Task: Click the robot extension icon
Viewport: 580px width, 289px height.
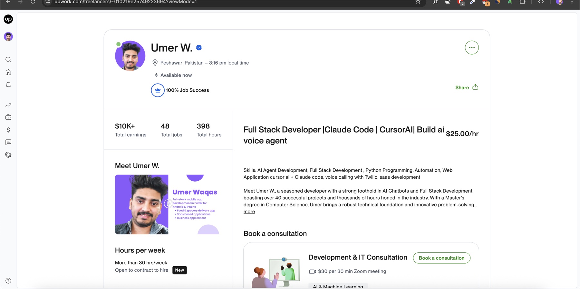Action: pyautogui.click(x=448, y=2)
